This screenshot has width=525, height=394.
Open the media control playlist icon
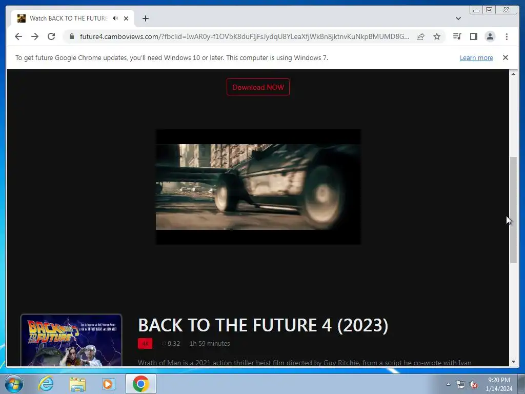457,36
